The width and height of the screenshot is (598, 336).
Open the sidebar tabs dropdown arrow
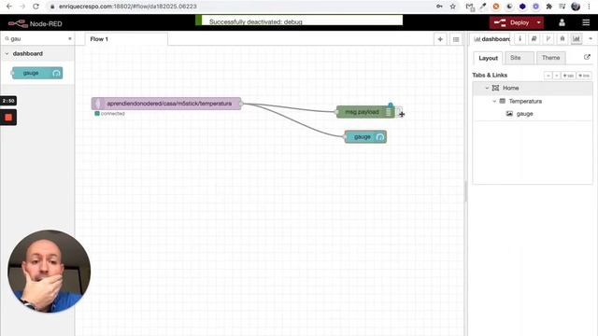[x=591, y=39]
